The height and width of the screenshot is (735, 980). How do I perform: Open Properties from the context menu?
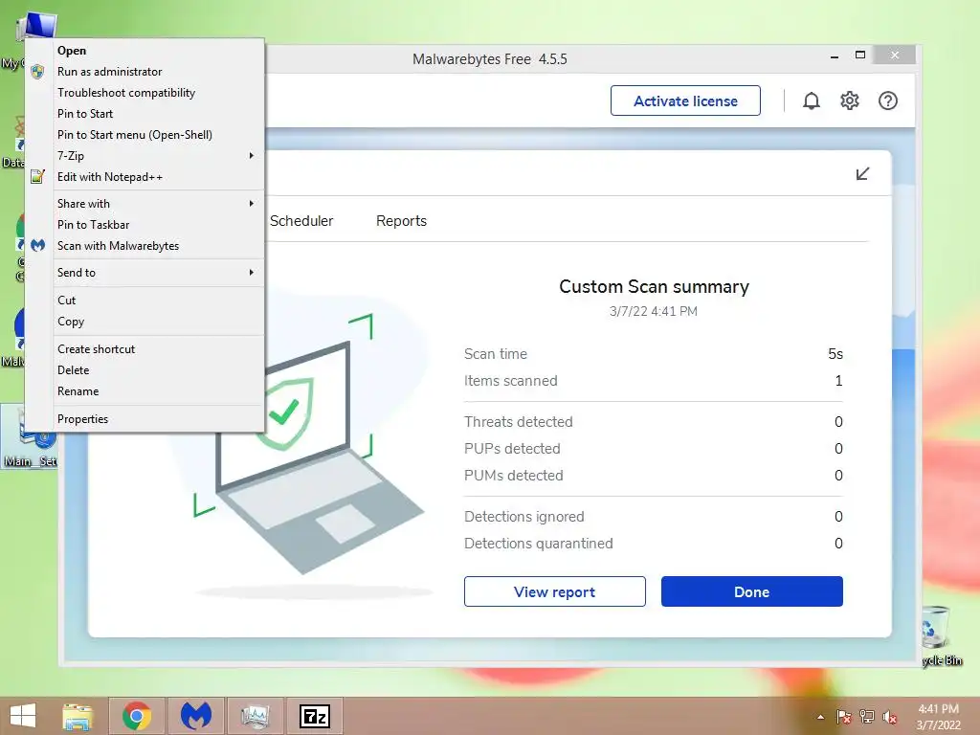(145, 419)
